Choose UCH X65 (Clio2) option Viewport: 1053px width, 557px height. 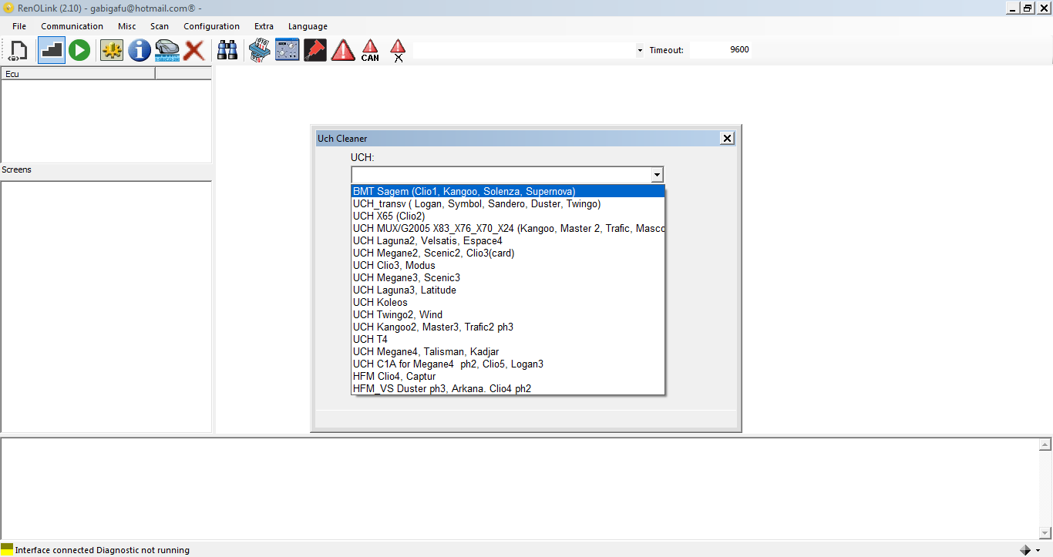tap(508, 216)
